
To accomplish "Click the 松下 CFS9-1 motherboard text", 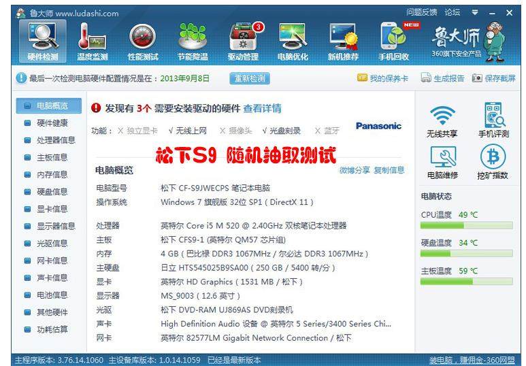I will [223, 240].
